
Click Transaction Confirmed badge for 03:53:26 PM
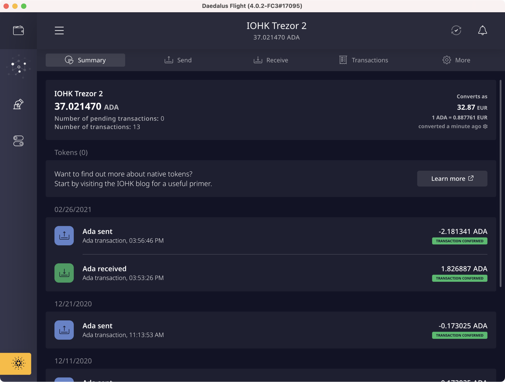coord(460,278)
